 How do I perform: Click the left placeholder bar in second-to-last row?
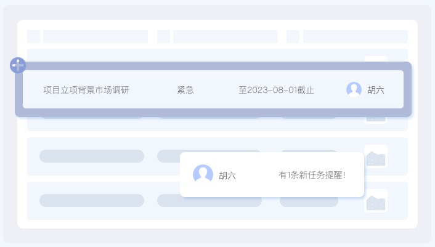tap(92, 156)
